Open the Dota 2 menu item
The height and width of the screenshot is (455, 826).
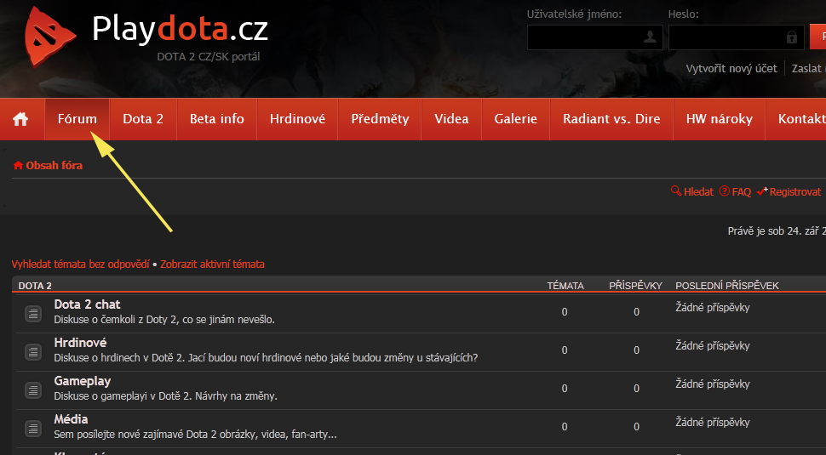click(143, 119)
